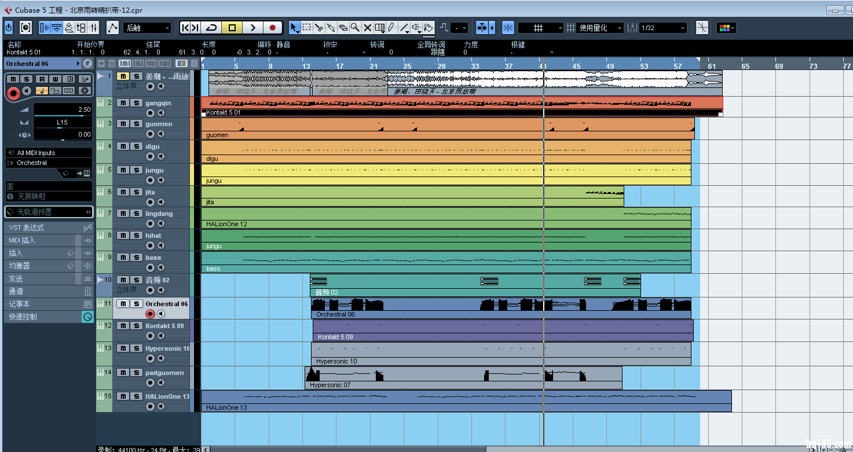
Task: Select the Draw pencil tool
Action: coord(391,27)
